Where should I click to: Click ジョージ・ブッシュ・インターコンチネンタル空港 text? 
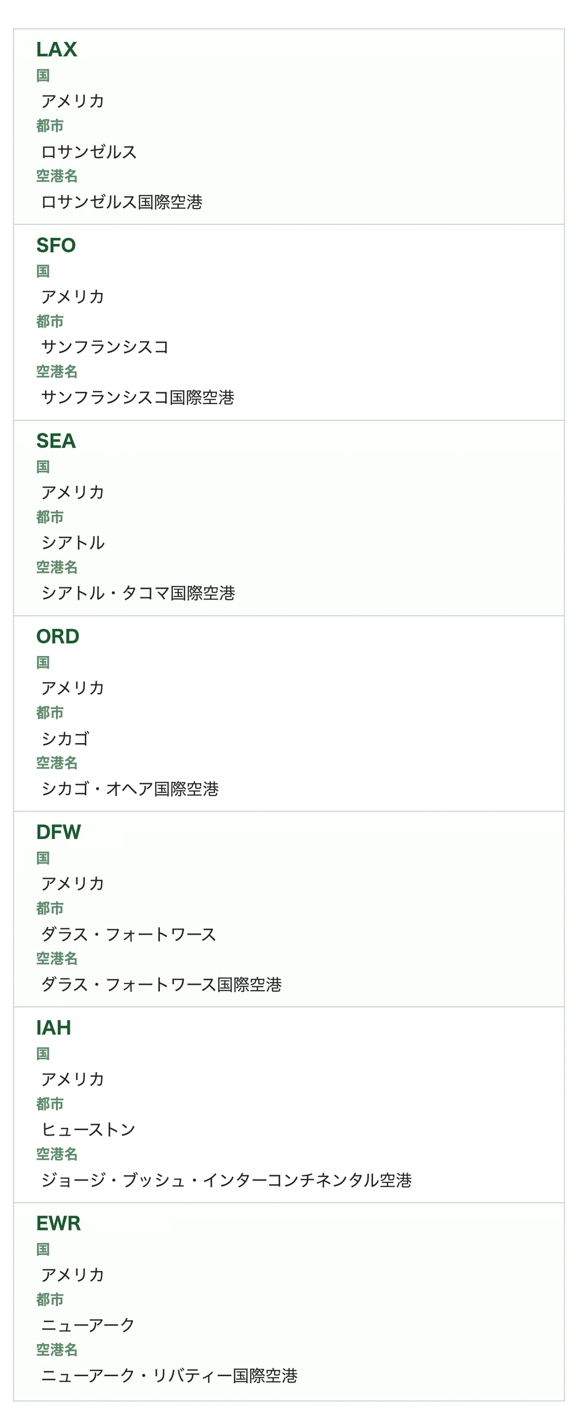tap(227, 1180)
